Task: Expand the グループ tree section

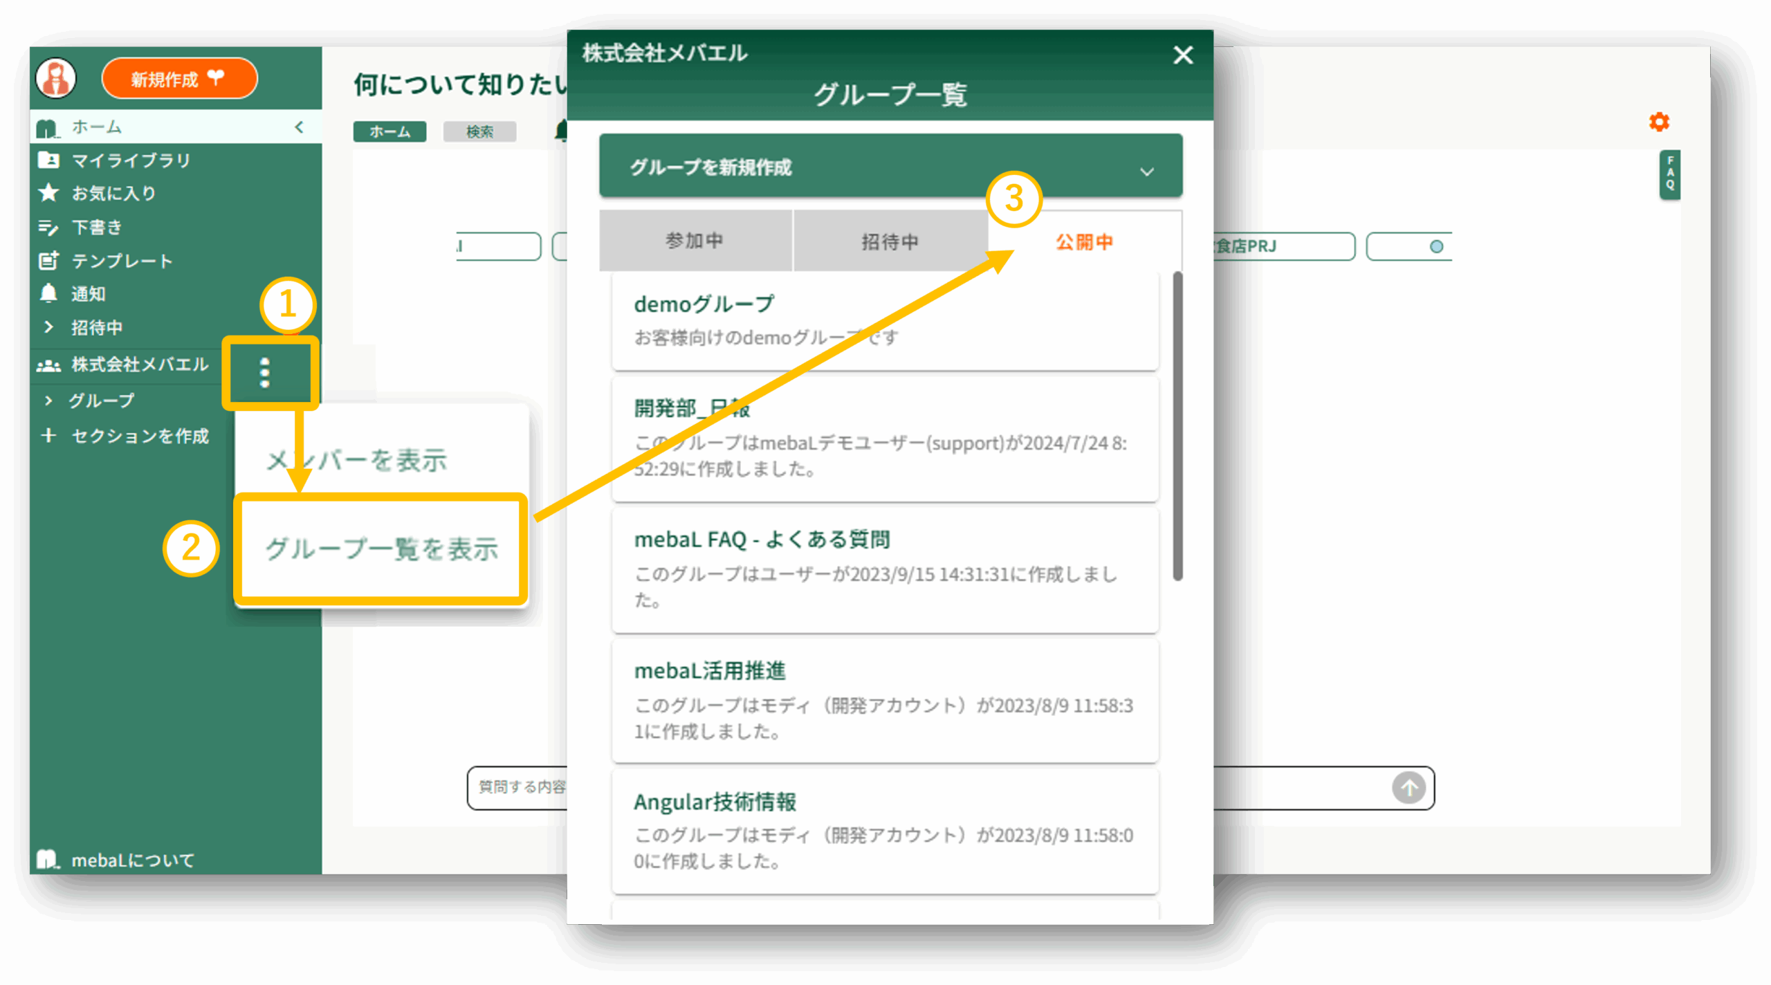Action: [x=48, y=401]
